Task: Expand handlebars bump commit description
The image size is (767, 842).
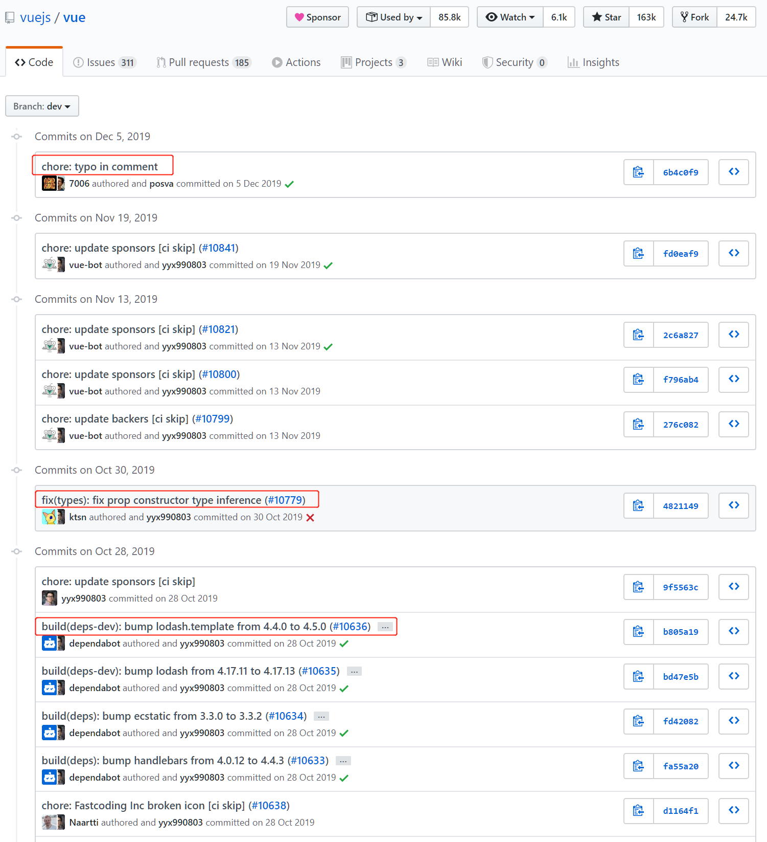Action: click(x=343, y=761)
